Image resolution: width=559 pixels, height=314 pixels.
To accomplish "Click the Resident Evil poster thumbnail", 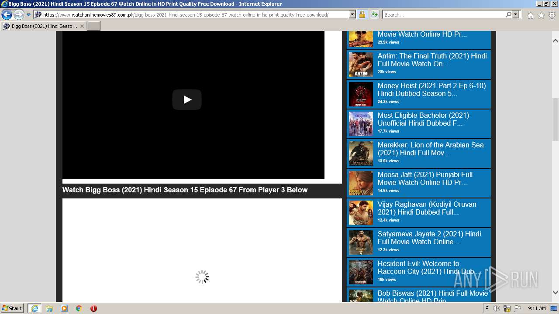I will (361, 272).
